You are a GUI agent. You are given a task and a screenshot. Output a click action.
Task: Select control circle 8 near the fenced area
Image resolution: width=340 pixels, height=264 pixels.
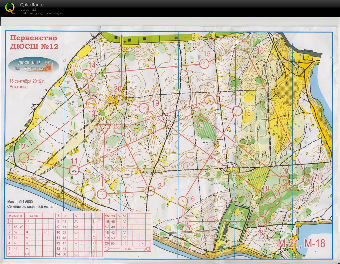[262, 221]
